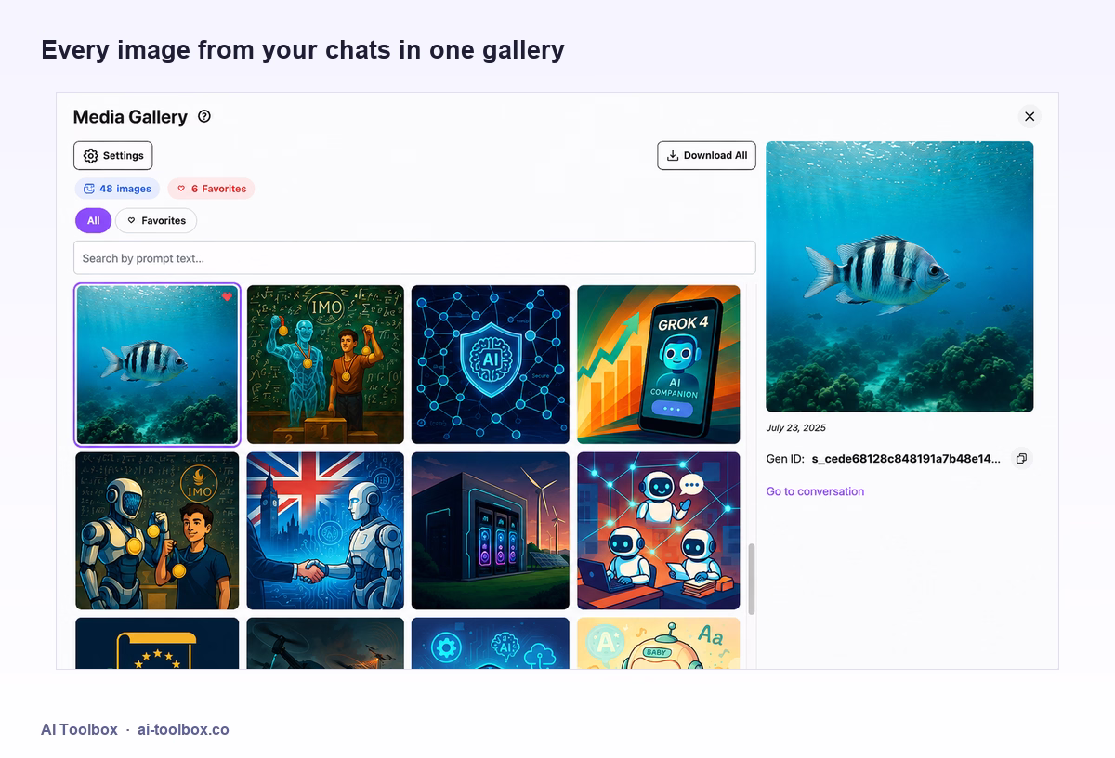Click the large fish preview image
1115x758 pixels.
899,277
